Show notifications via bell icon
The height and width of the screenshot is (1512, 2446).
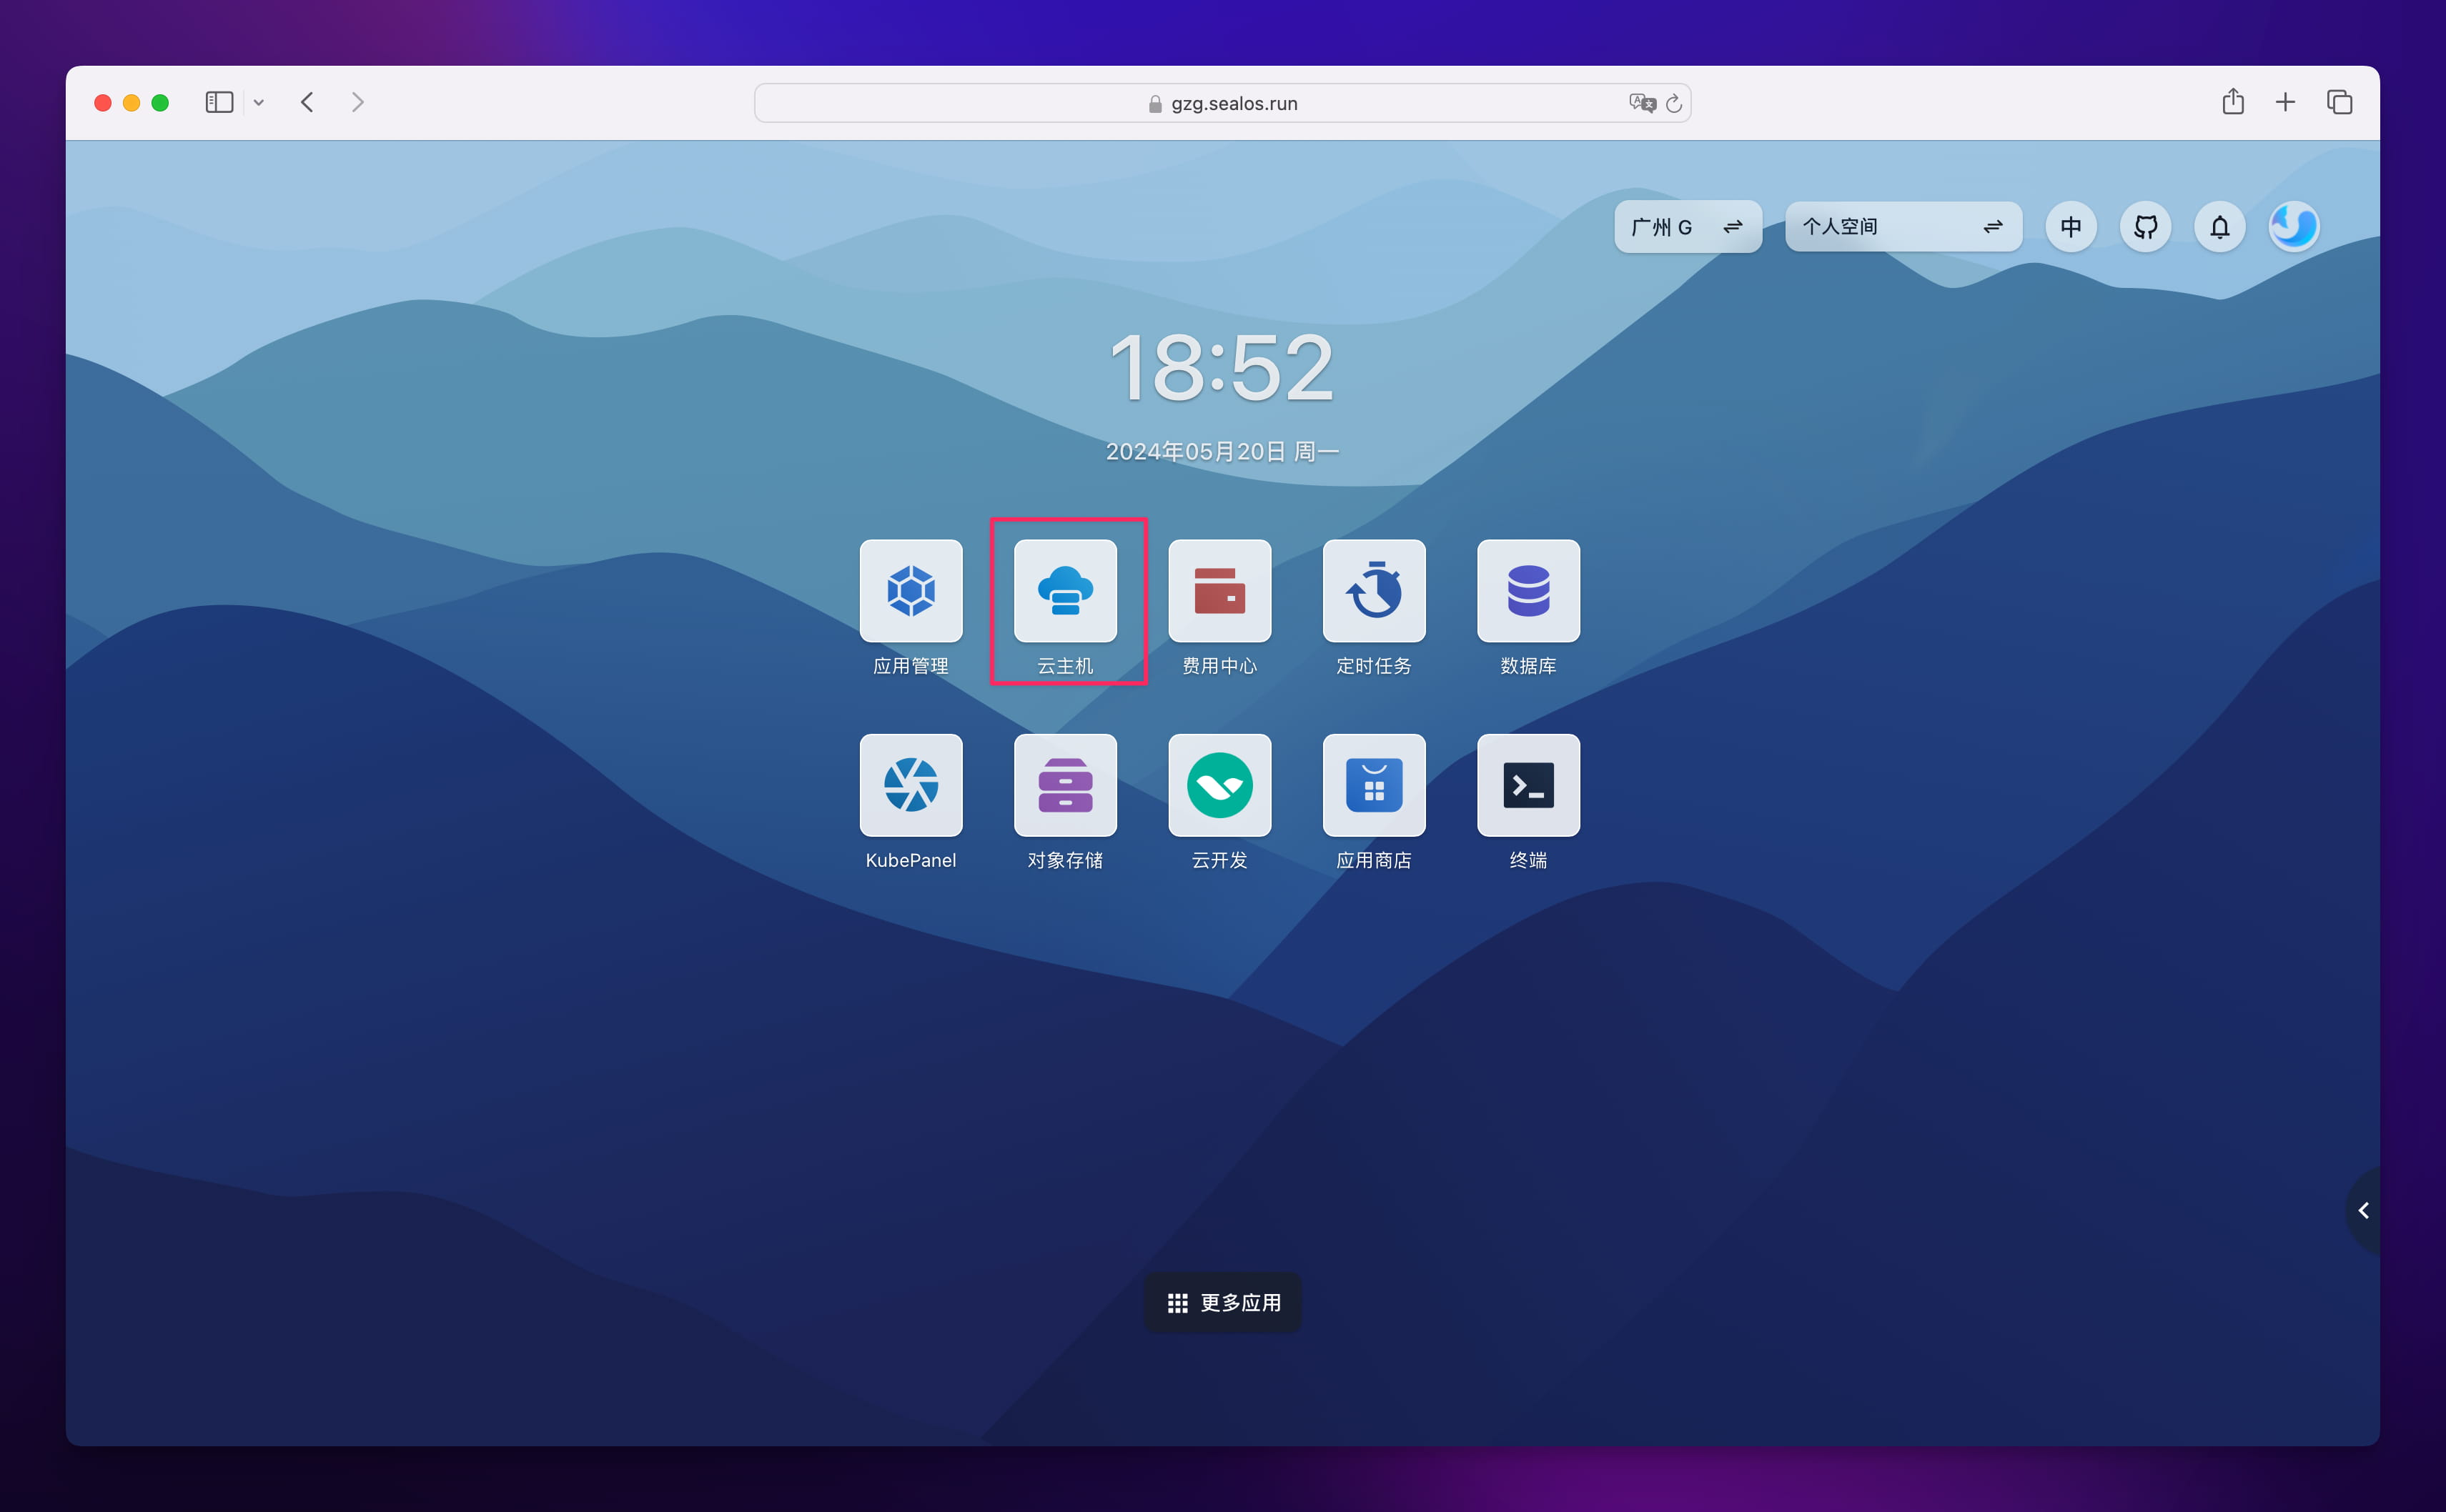click(x=2219, y=227)
